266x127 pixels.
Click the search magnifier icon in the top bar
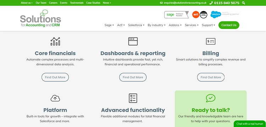coord(243,3)
